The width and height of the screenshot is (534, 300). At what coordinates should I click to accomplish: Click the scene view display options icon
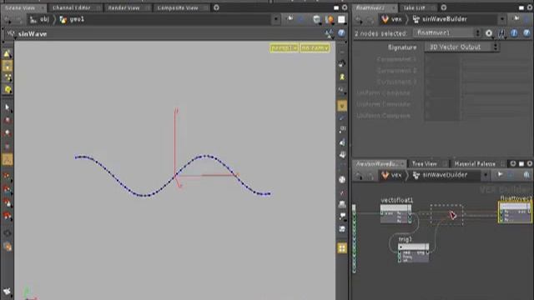[317, 19]
